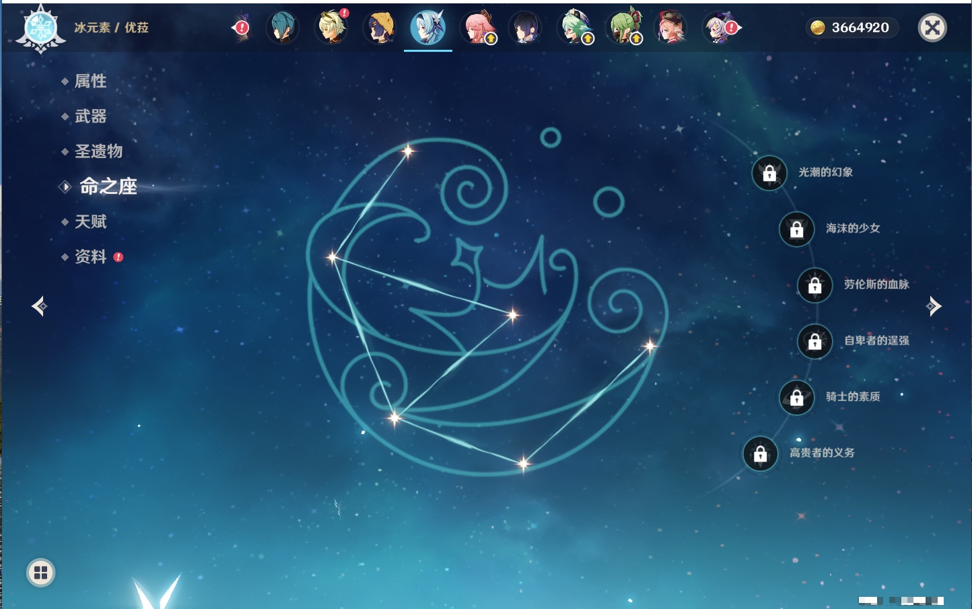Select the dark purple-haired character avatar
972x609 pixels.
pos(525,28)
